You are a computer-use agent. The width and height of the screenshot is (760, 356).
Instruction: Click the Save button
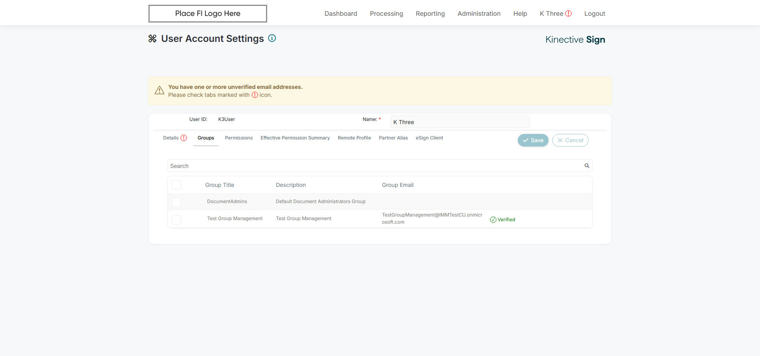[533, 140]
